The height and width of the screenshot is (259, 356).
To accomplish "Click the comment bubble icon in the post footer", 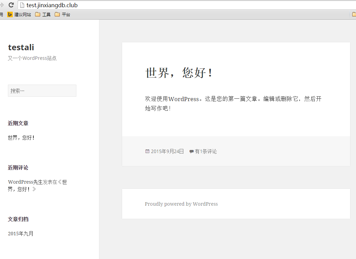I will pyautogui.click(x=192, y=151).
